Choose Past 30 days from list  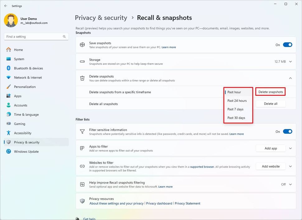pos(236,118)
